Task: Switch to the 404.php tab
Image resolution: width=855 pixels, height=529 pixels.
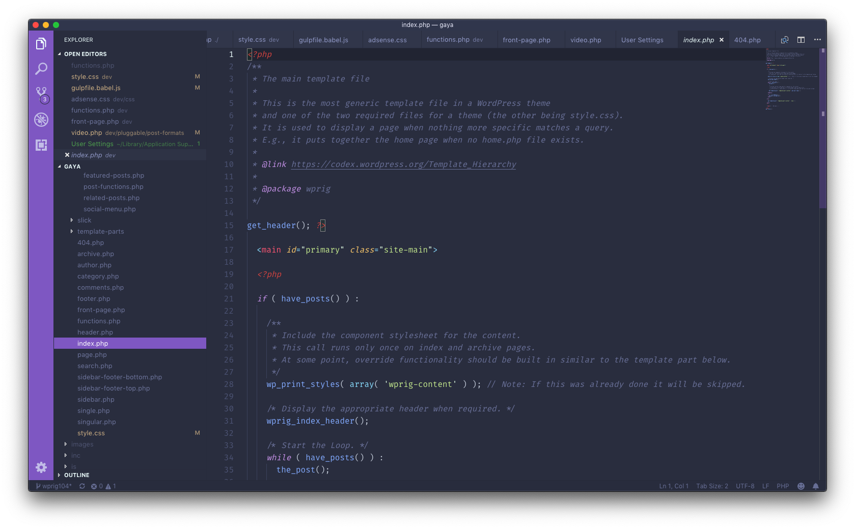Action: (x=748, y=39)
